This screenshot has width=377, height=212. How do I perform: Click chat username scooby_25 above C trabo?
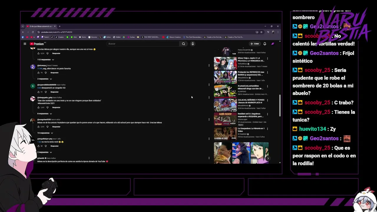tap(317, 103)
